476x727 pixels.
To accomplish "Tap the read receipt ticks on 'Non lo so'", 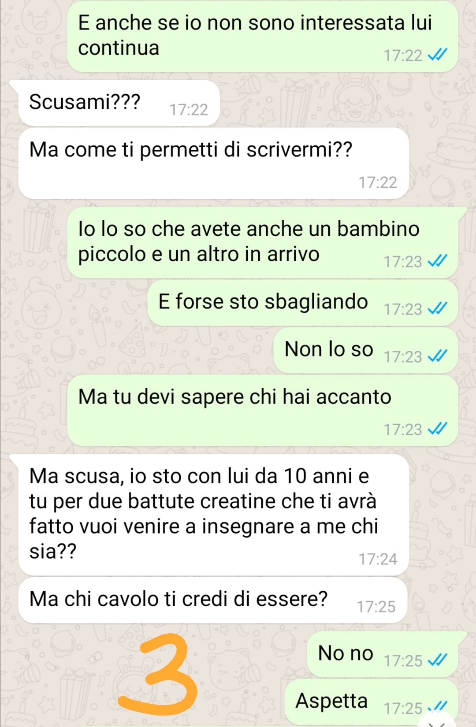I will pos(438,356).
